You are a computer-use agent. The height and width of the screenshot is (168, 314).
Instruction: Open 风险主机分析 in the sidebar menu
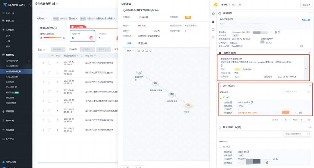[12, 77]
